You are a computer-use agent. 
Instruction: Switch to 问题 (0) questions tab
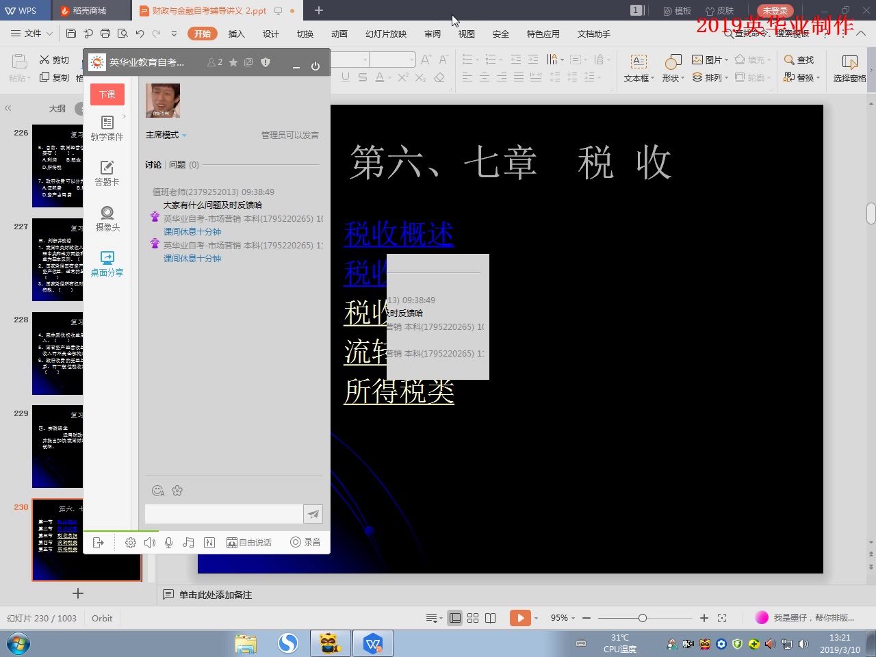click(184, 165)
